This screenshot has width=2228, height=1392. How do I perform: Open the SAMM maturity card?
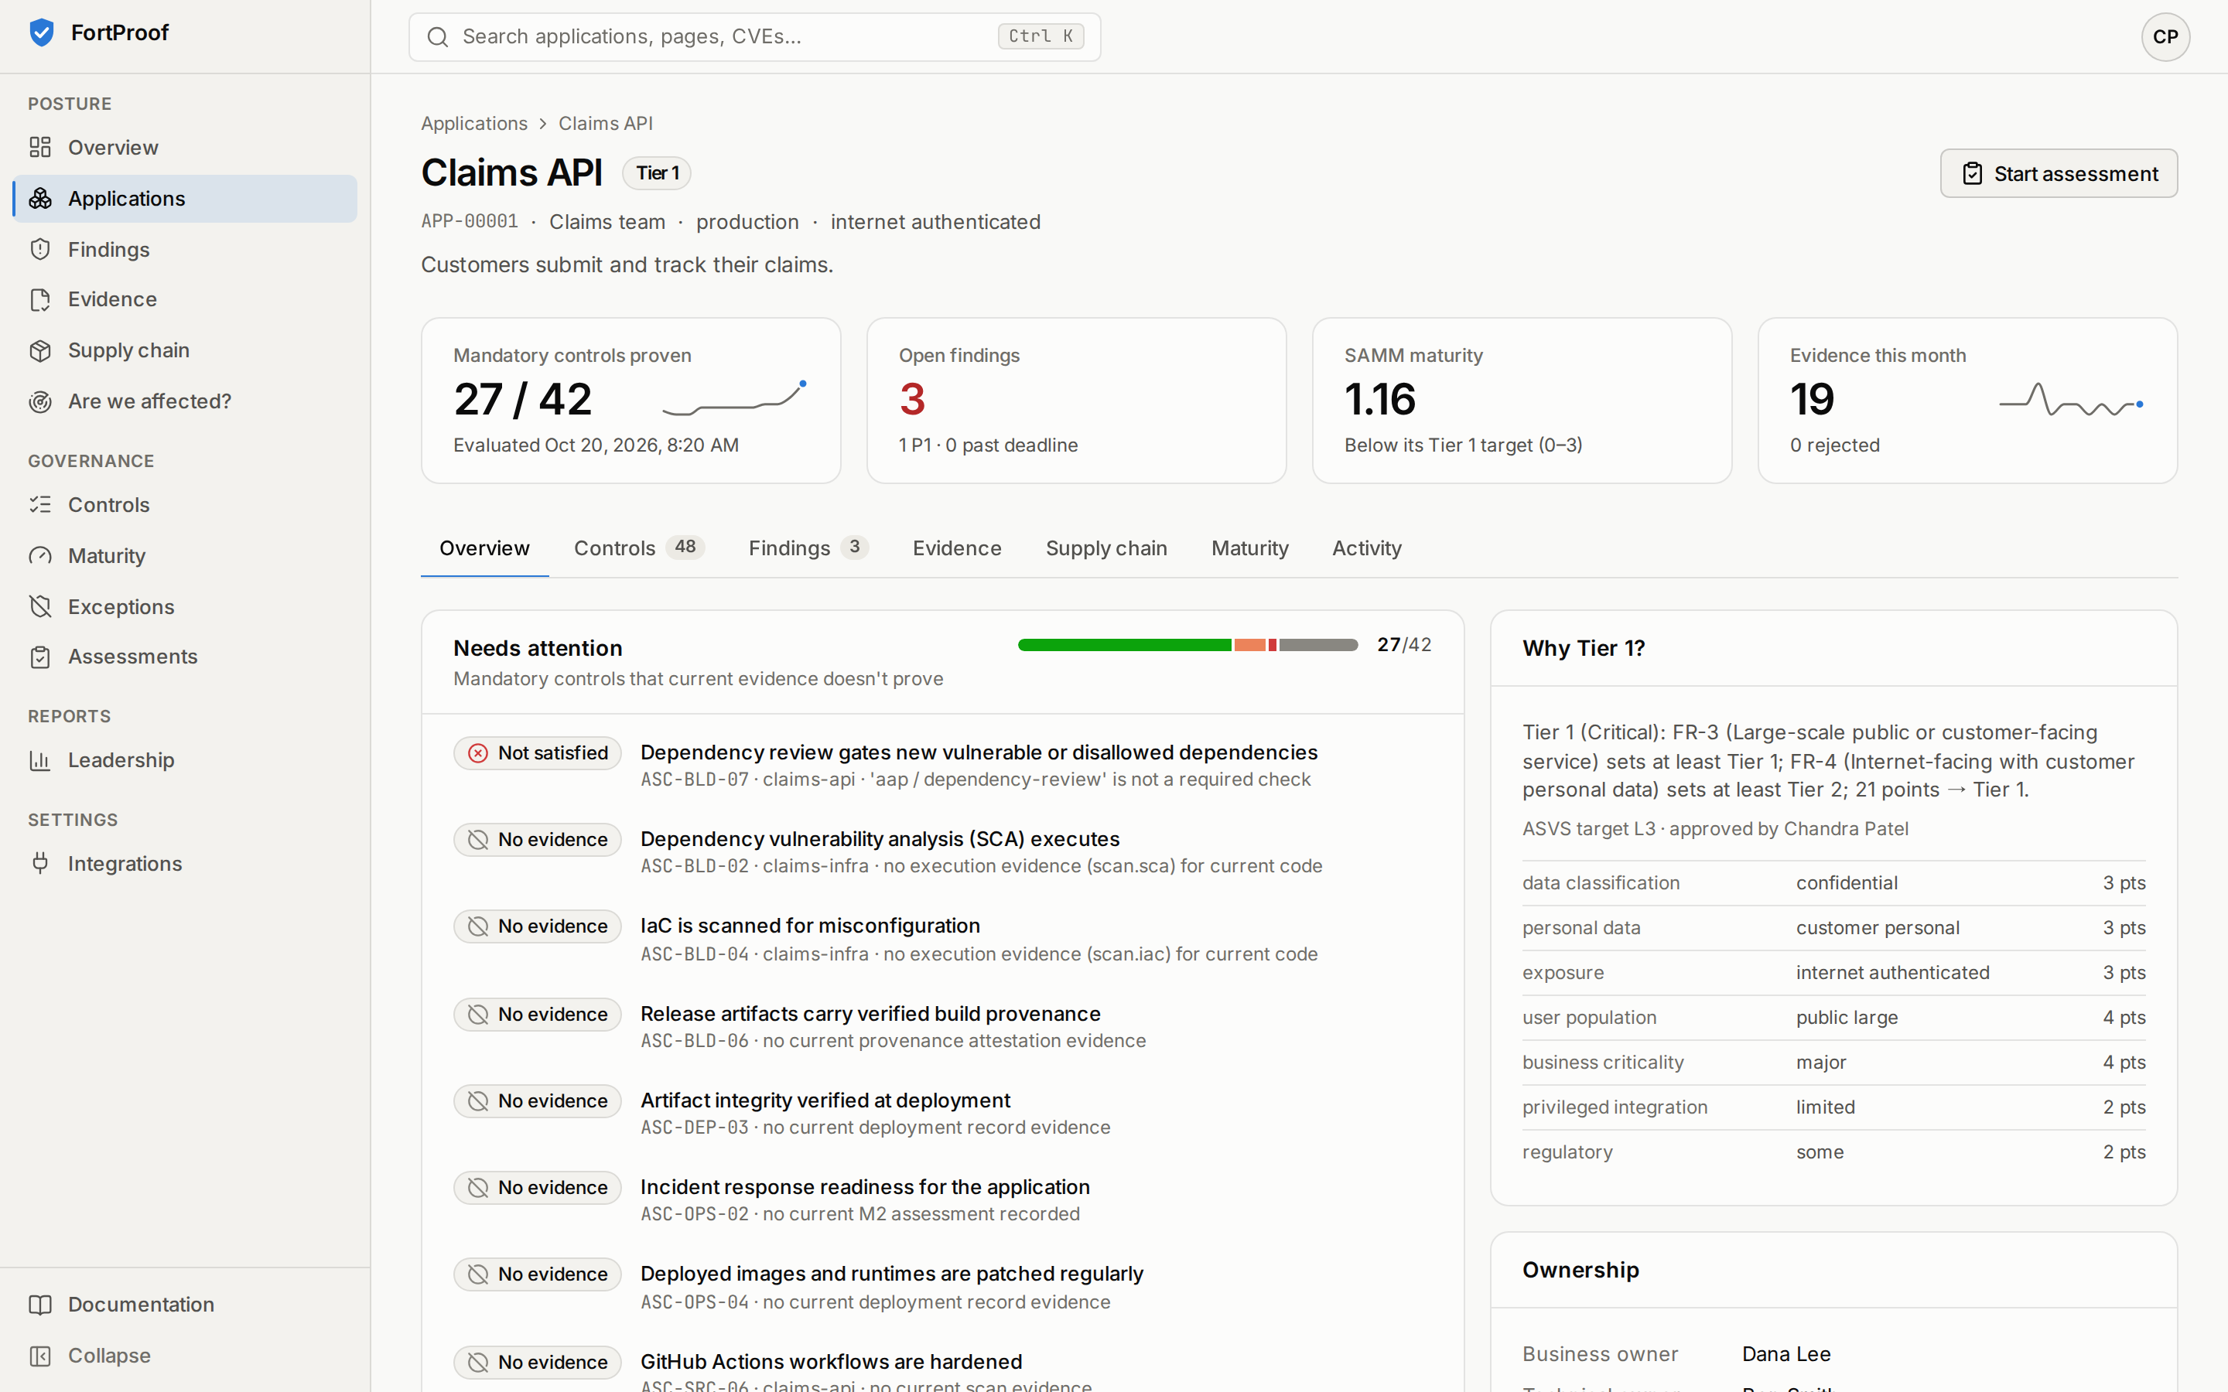coord(1522,401)
